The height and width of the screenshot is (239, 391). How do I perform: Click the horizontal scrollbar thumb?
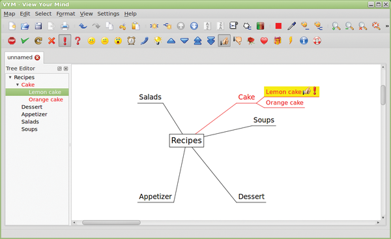(111, 223)
